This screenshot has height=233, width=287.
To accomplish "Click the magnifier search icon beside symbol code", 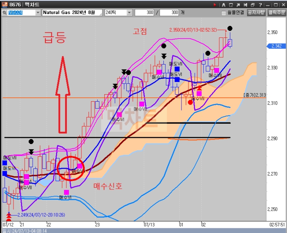I will (x=4, y=12).
